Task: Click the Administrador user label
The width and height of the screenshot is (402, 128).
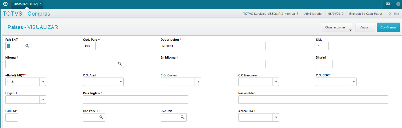Action: pos(313,13)
